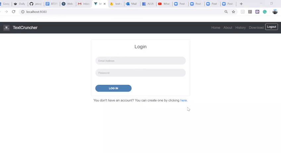Switch to the last Zoom Post tab
Viewport: 281px width, 153px height.
(228, 4)
